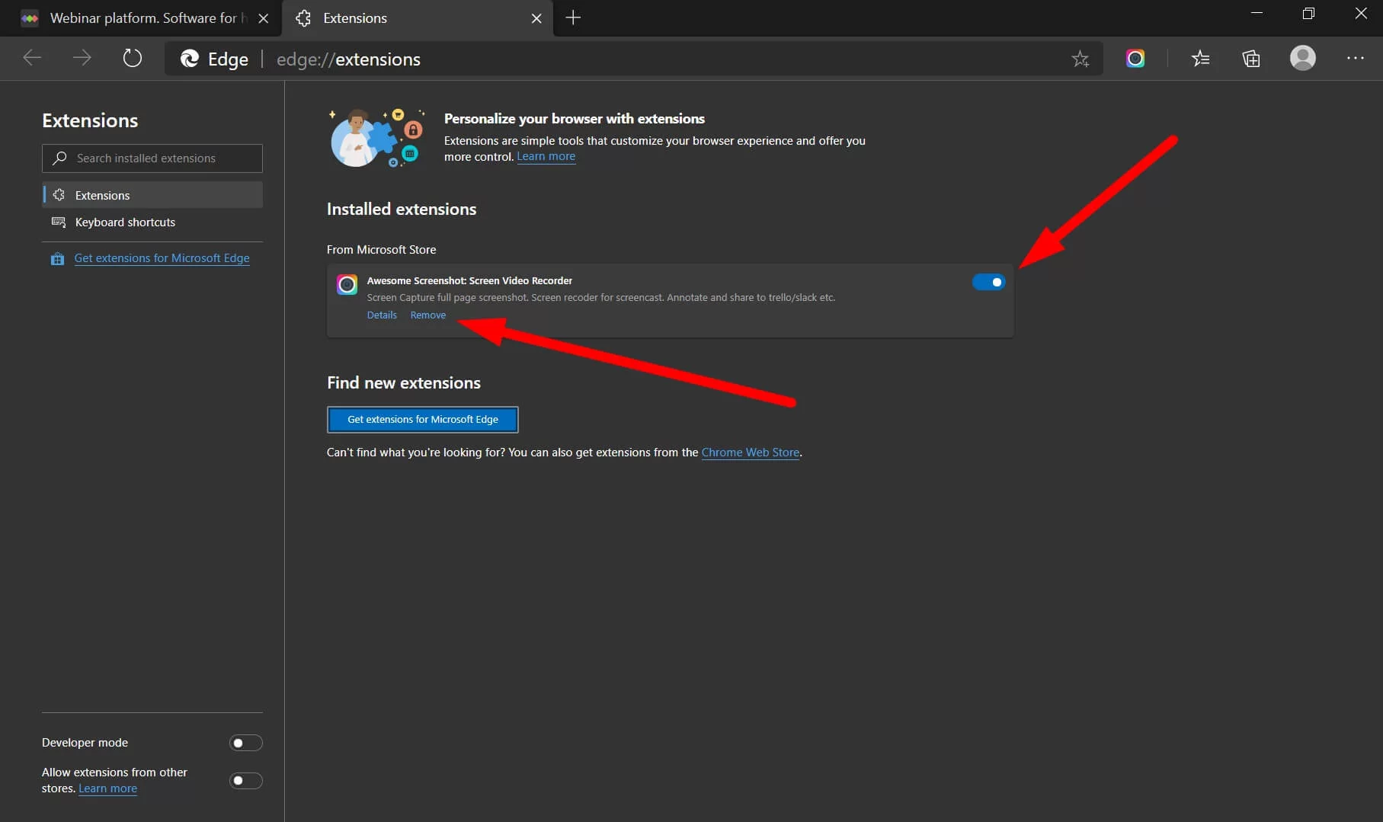Open the Settings and more menu
The width and height of the screenshot is (1383, 822).
[1356, 59]
